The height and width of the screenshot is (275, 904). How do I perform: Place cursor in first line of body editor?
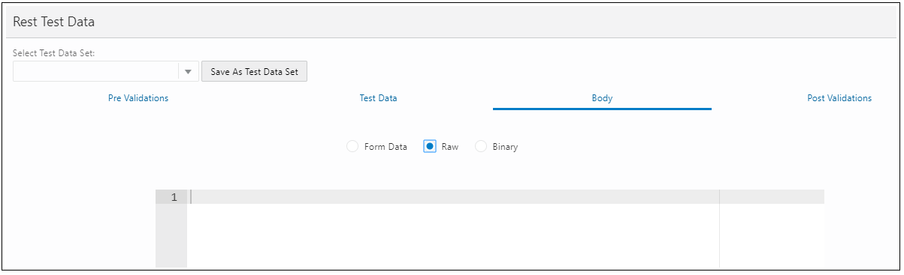(x=453, y=197)
